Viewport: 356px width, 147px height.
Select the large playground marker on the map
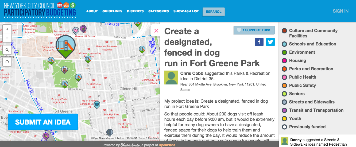(x=65, y=47)
